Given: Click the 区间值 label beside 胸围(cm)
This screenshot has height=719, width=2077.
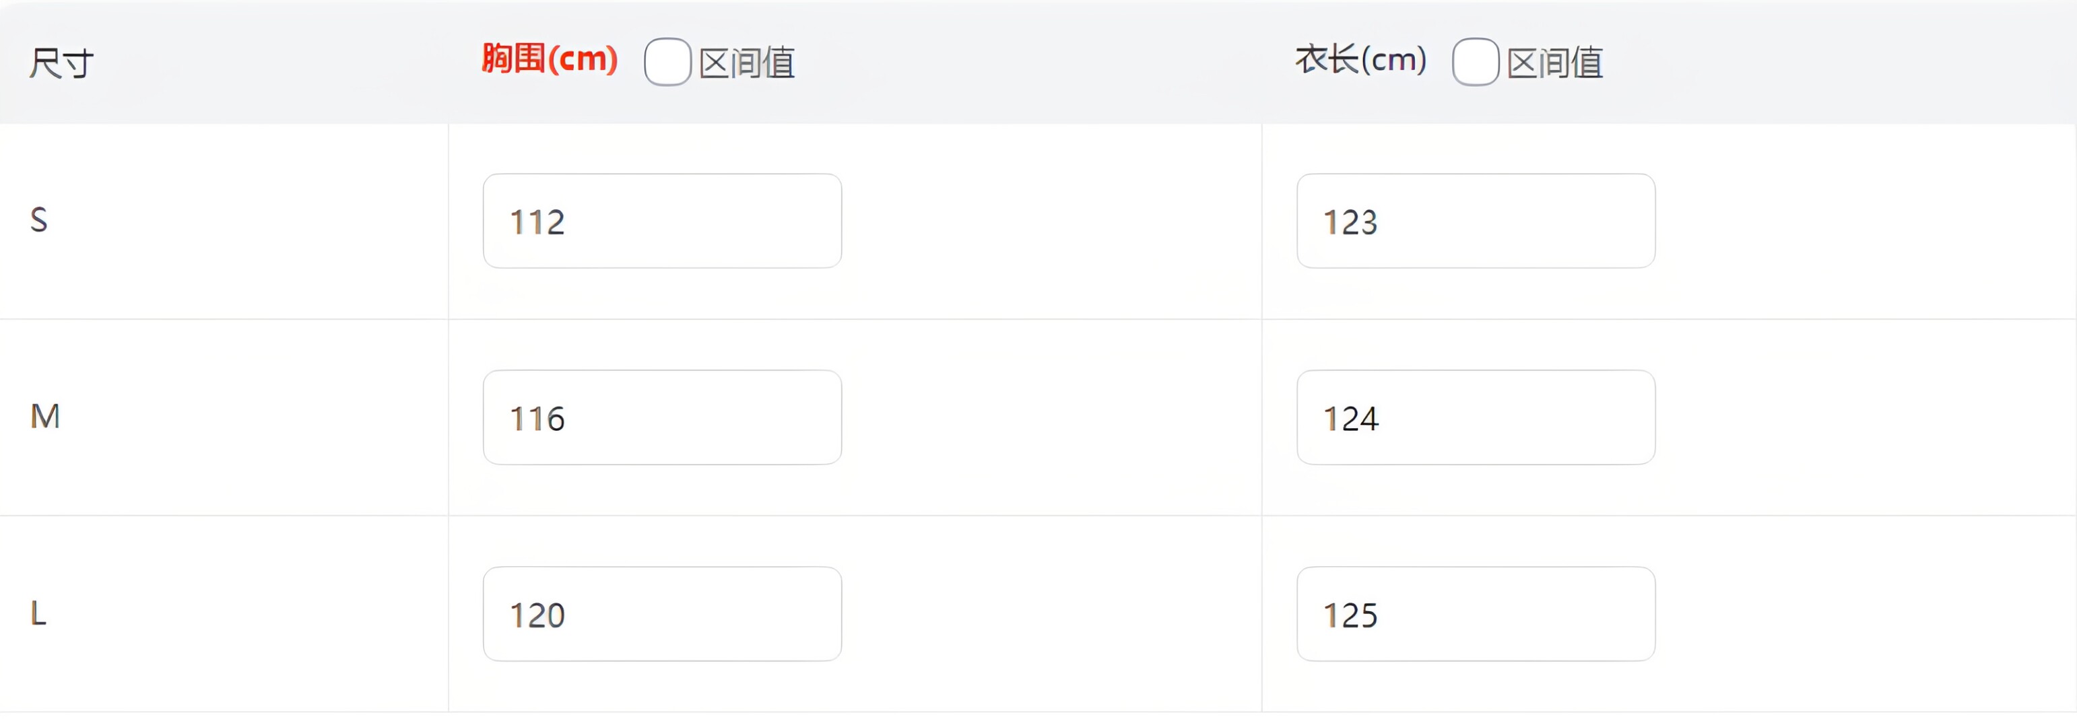Looking at the screenshot, I should (747, 63).
